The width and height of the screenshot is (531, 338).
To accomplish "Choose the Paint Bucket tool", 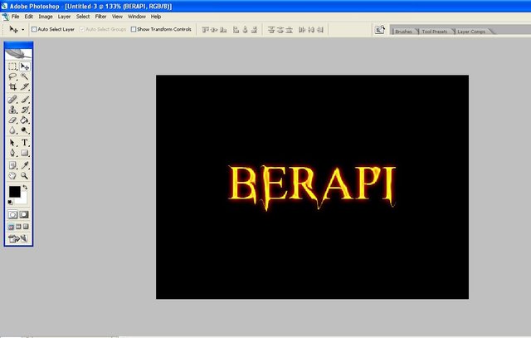I will tap(24, 120).
